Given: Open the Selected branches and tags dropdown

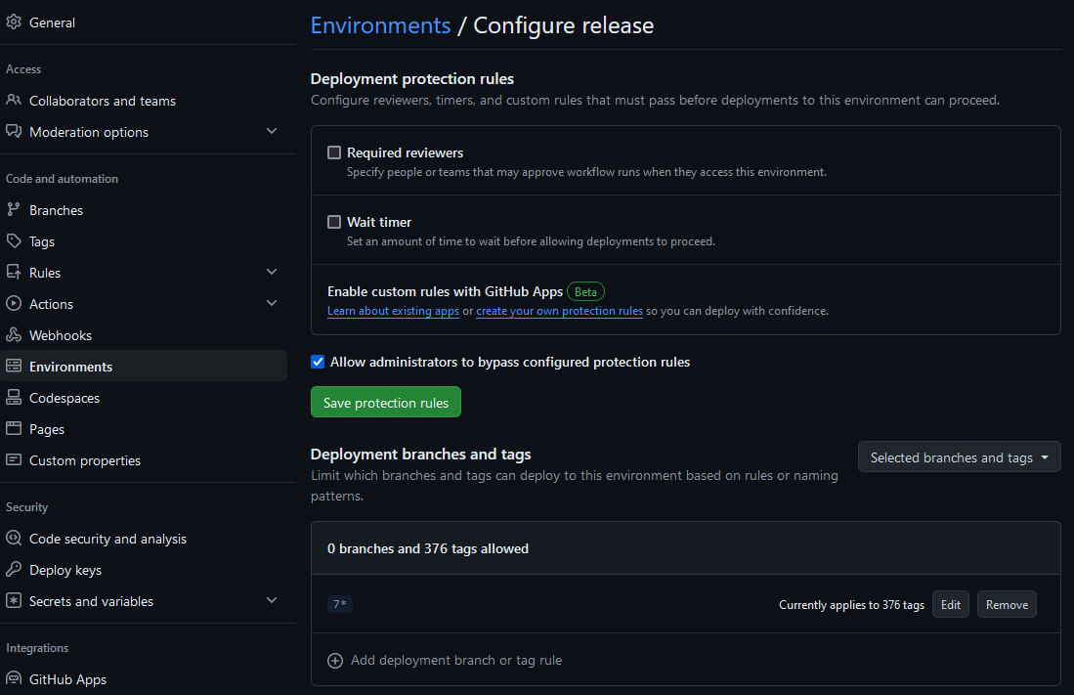Looking at the screenshot, I should 958,456.
